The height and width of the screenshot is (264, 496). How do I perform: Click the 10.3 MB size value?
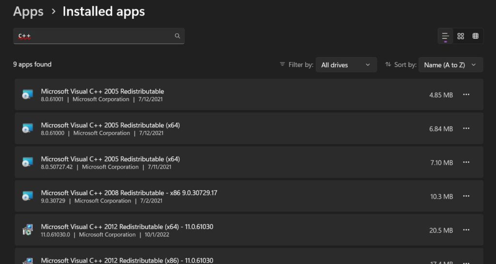coord(442,196)
